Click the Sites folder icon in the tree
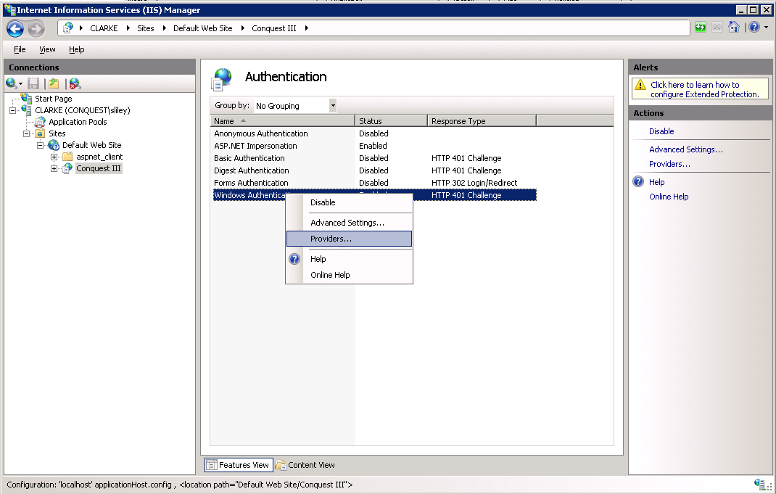Viewport: 776px width, 494px height. pyautogui.click(x=40, y=133)
